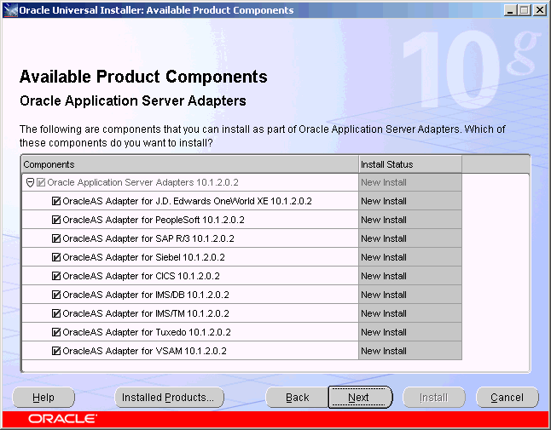Select the 'OracleAS Adapter for CICS 10.1.2.0.2' label
This screenshot has height=430, width=551.
click(142, 276)
